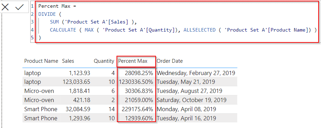321x128 pixels.
Task: Click the MAX function in the formula
Action: pos(89,30)
